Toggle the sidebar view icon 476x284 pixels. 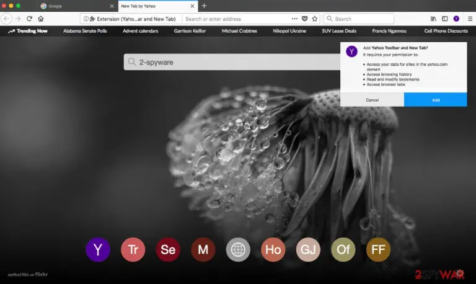tap(445, 19)
